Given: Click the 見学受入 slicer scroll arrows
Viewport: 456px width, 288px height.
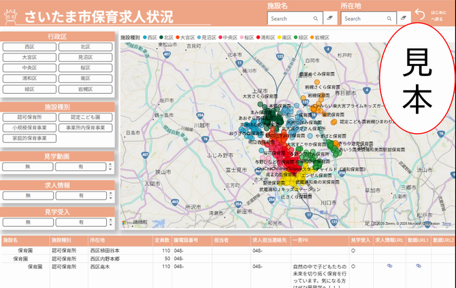Looking at the screenshot, I should pyautogui.click(x=110, y=222).
